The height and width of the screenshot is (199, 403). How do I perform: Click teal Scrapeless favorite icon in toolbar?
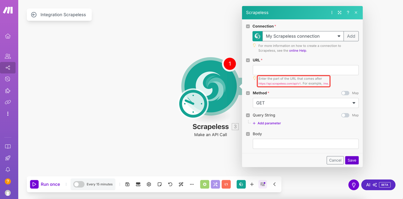pyautogui.click(x=241, y=184)
